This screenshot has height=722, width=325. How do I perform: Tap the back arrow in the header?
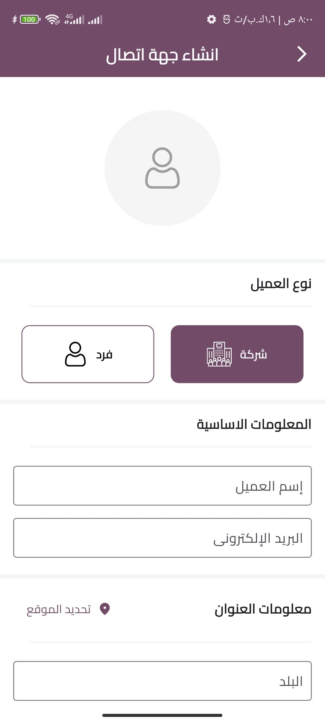pyautogui.click(x=302, y=54)
